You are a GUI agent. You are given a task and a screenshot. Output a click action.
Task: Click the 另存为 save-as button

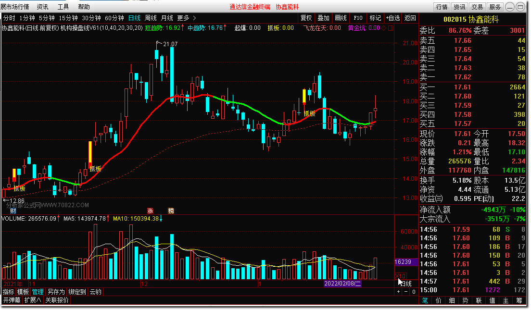coord(56,292)
